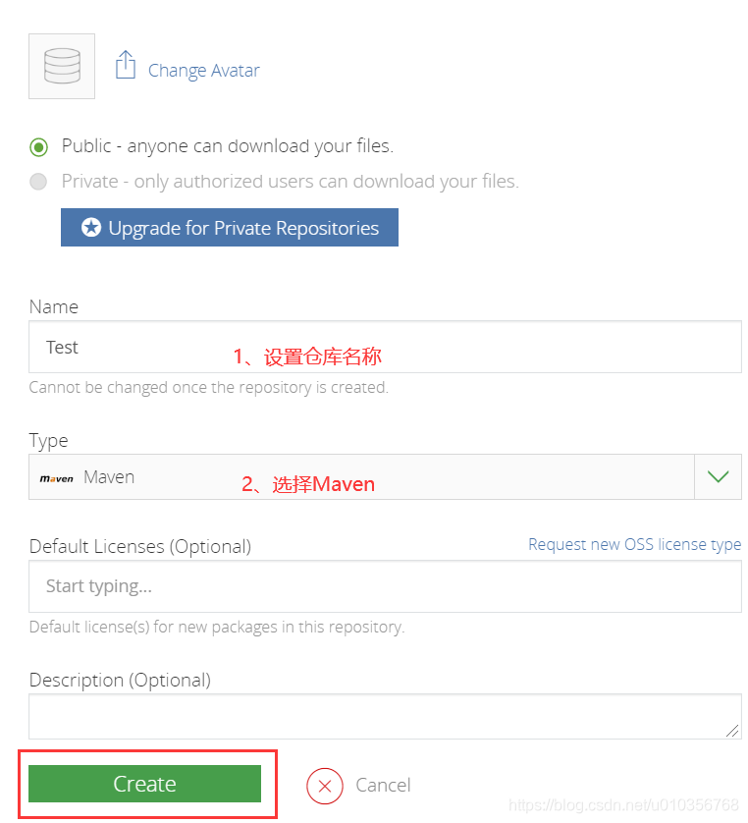Click the circled X icon next to Cancel
The height and width of the screenshot is (823, 748).
(324, 786)
